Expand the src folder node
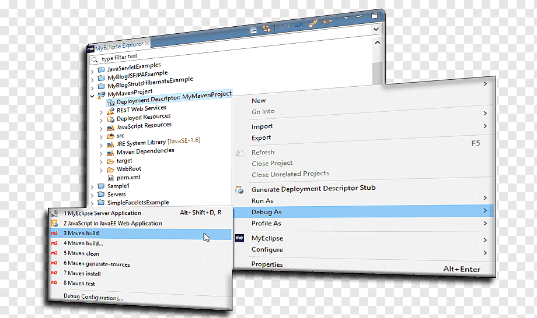537x318 pixels. (101, 137)
